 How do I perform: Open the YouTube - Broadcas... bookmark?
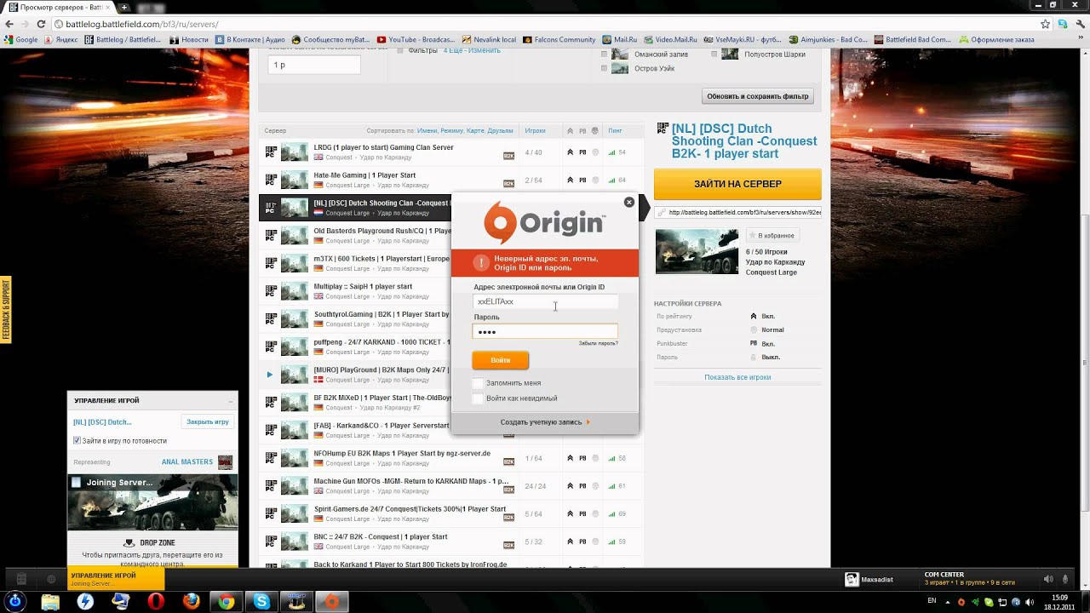click(x=416, y=39)
